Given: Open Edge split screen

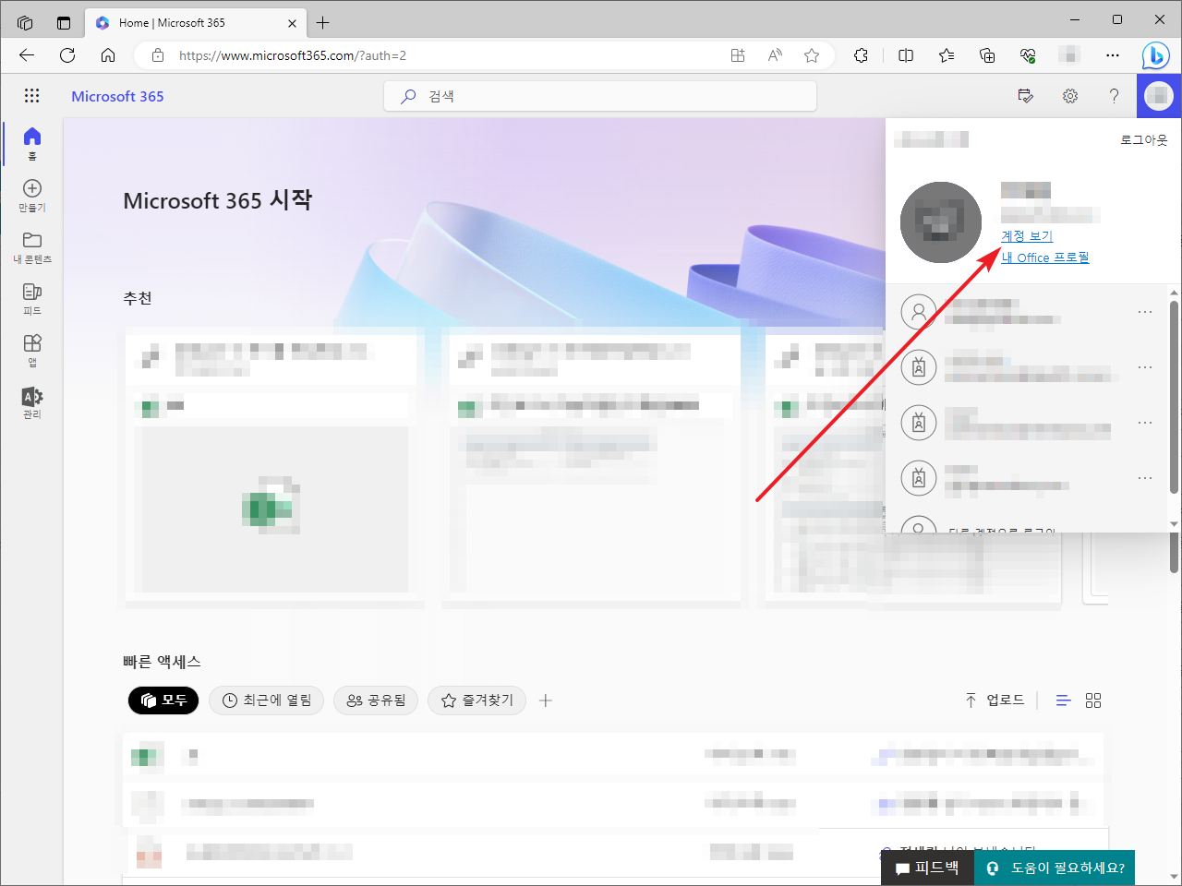Looking at the screenshot, I should [906, 55].
